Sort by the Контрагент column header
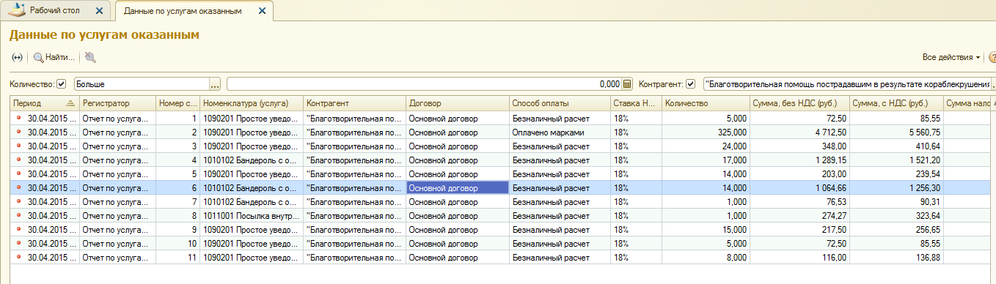Viewport: 996px width, 284px height. point(354,103)
